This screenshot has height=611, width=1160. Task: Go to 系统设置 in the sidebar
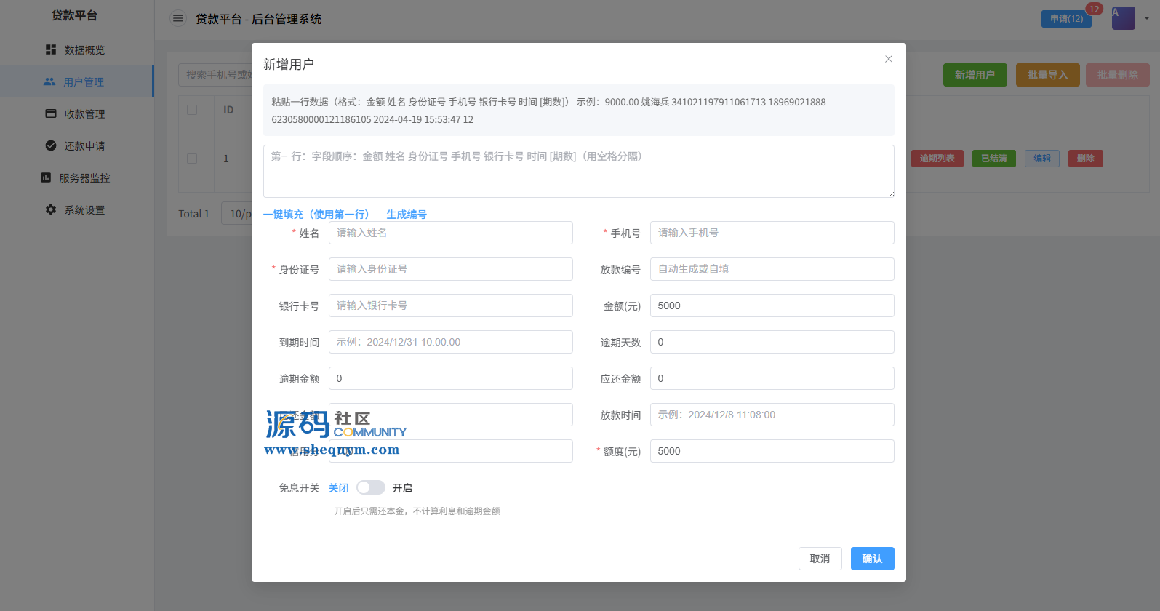pos(84,209)
